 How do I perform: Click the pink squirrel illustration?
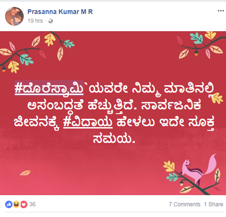199,169
